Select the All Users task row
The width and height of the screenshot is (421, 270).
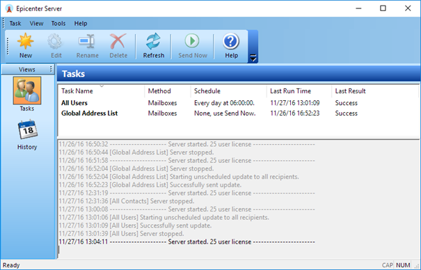[238, 103]
